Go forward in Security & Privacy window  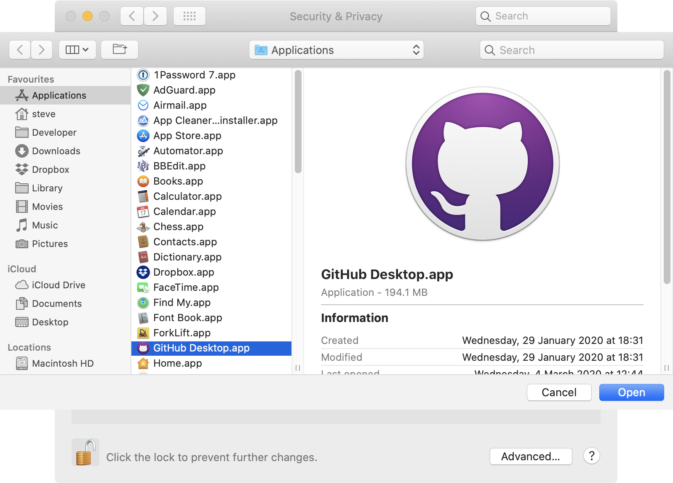(155, 16)
